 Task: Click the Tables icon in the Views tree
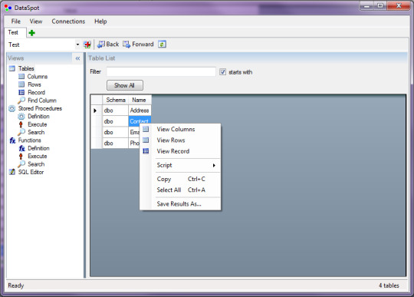(11, 68)
